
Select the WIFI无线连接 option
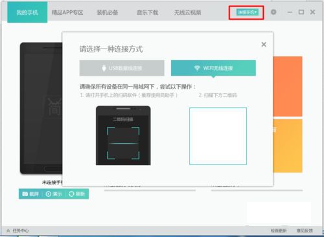pos(213,68)
